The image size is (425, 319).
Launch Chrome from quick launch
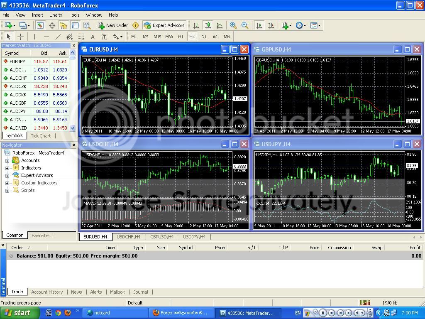click(x=58, y=313)
